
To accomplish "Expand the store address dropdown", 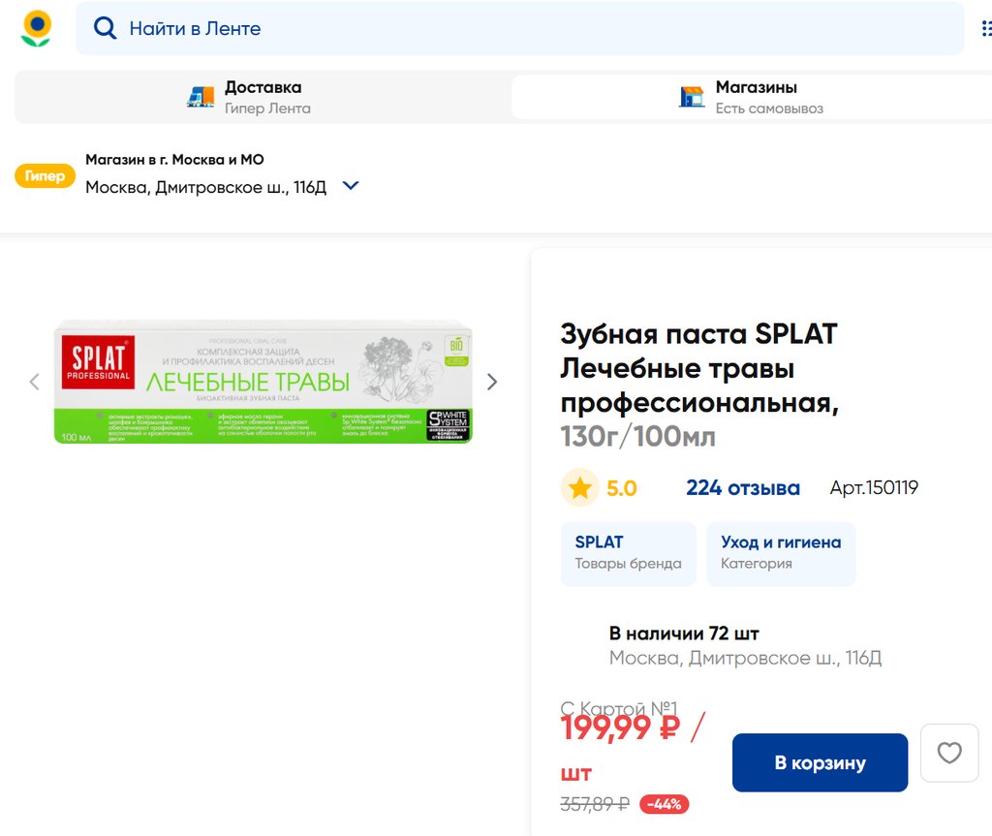I will (x=351, y=186).
